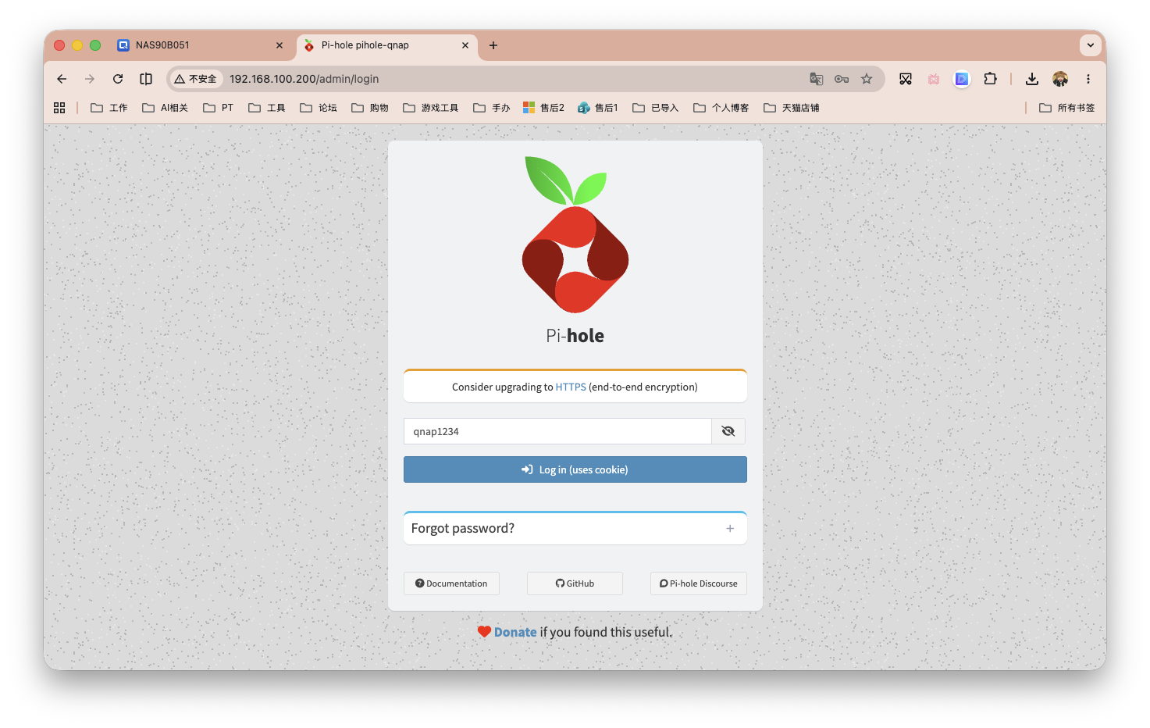This screenshot has width=1150, height=728.
Task: Open the screenshot capture extension icon
Action: coord(906,79)
